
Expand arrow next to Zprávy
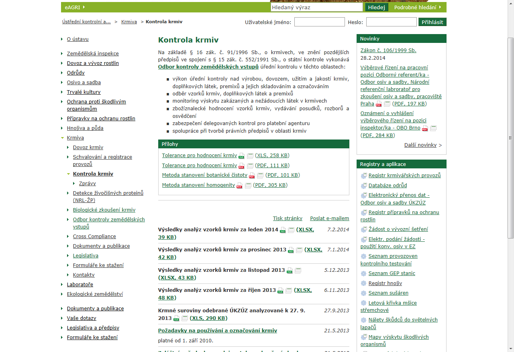(x=74, y=184)
